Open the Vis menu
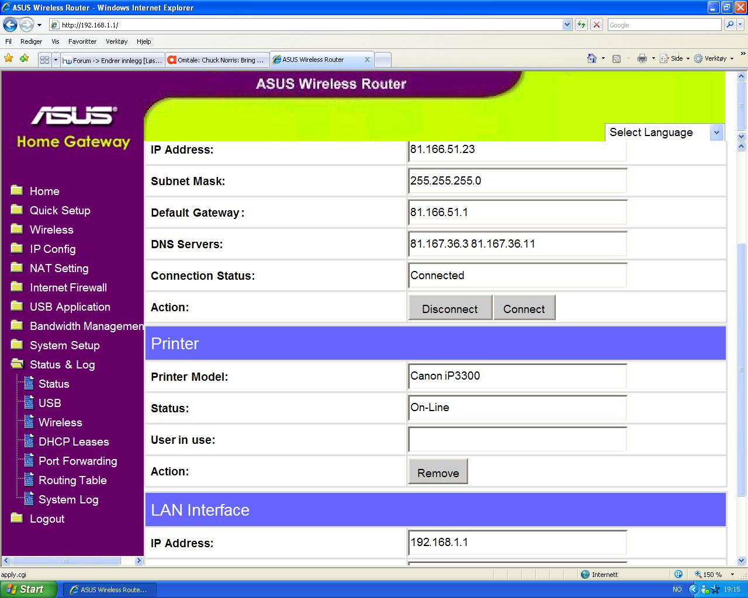Image resolution: width=748 pixels, height=598 pixels. click(56, 41)
